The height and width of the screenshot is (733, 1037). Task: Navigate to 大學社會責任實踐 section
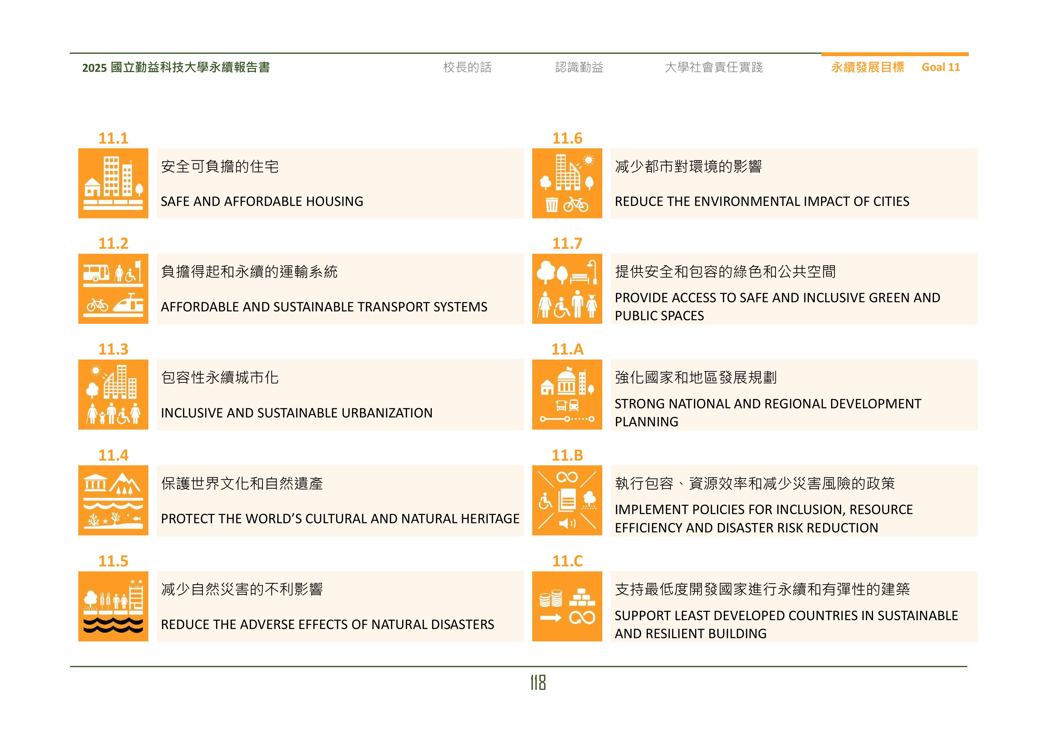tap(714, 68)
